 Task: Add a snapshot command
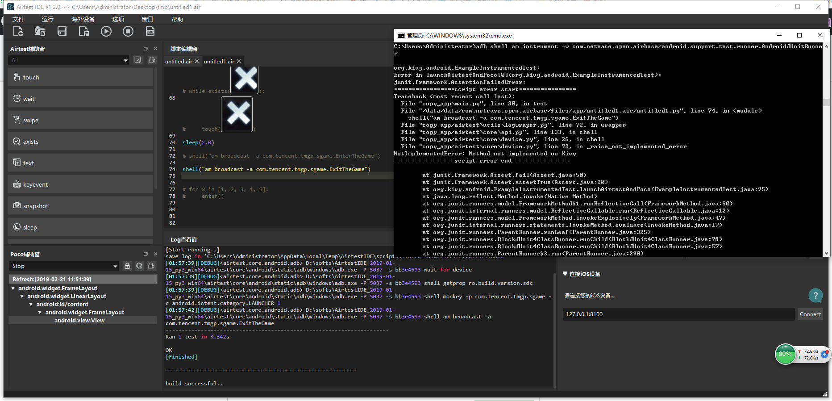81,206
